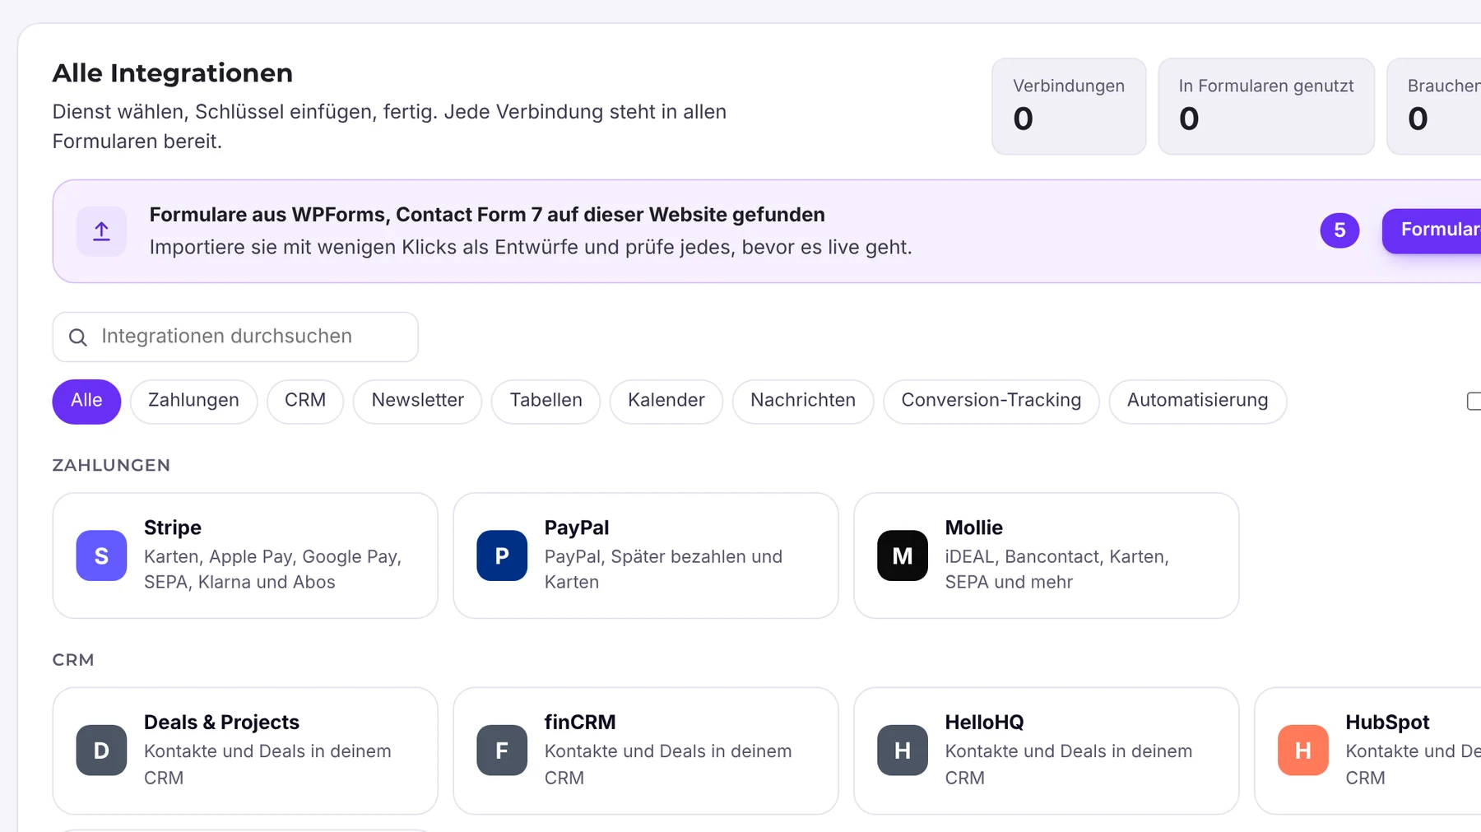Viewport: 1481px width, 832px height.
Task: Click the upload arrow icon in import banner
Action: [101, 231]
